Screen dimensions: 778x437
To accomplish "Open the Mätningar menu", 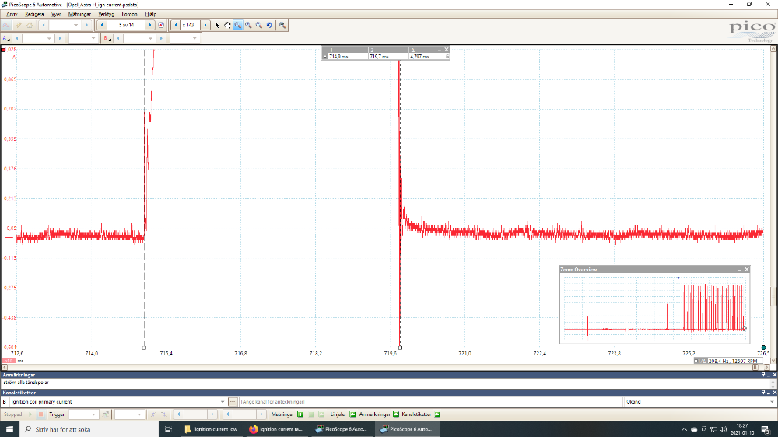I will pos(79,14).
